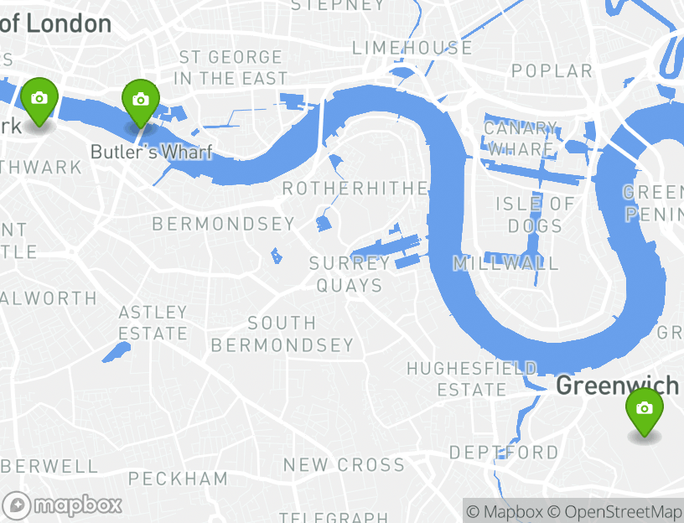684x523 pixels.
Task: Click the green camera marker above Butler's Wharf
Action: tap(141, 103)
